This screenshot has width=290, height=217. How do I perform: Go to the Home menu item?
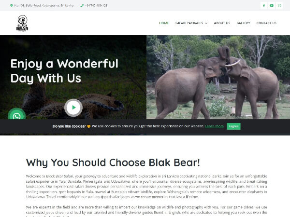164,23
